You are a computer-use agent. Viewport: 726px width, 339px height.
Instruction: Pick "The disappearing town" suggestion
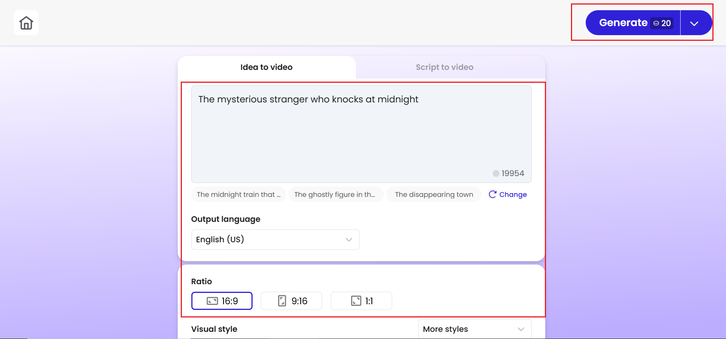pos(434,194)
